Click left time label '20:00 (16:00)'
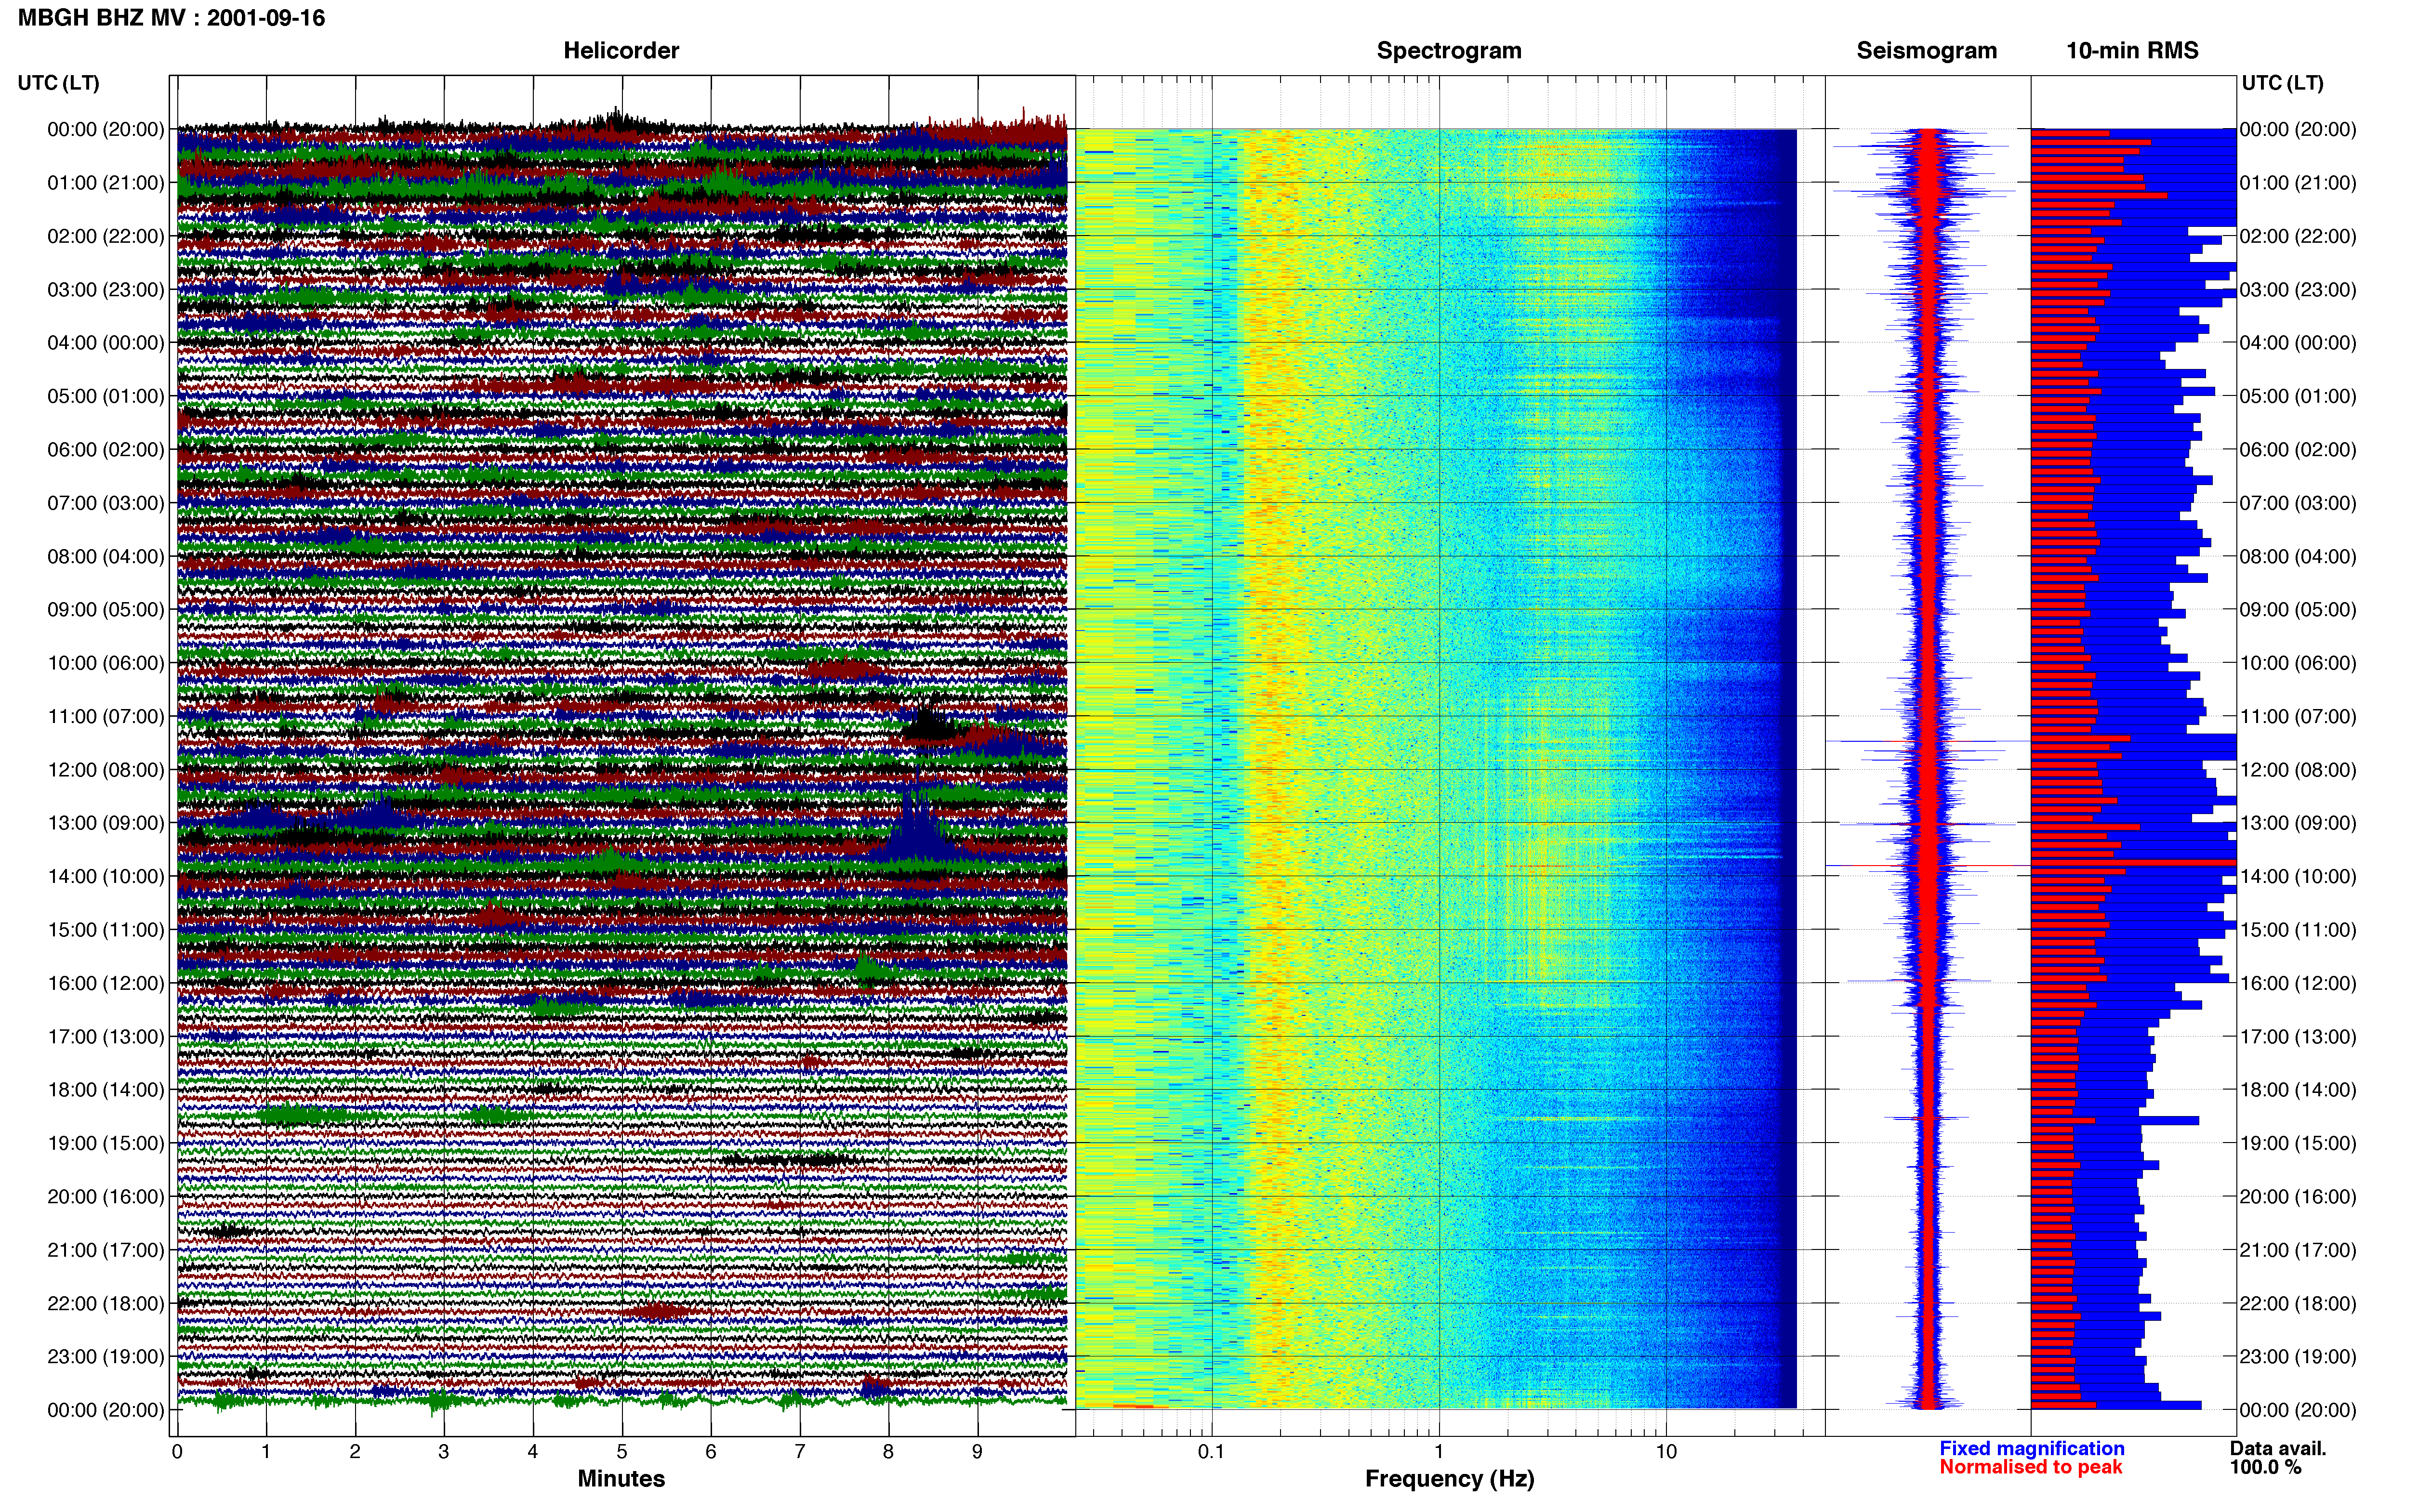This screenshot has height=1512, width=2418. click(x=105, y=1196)
